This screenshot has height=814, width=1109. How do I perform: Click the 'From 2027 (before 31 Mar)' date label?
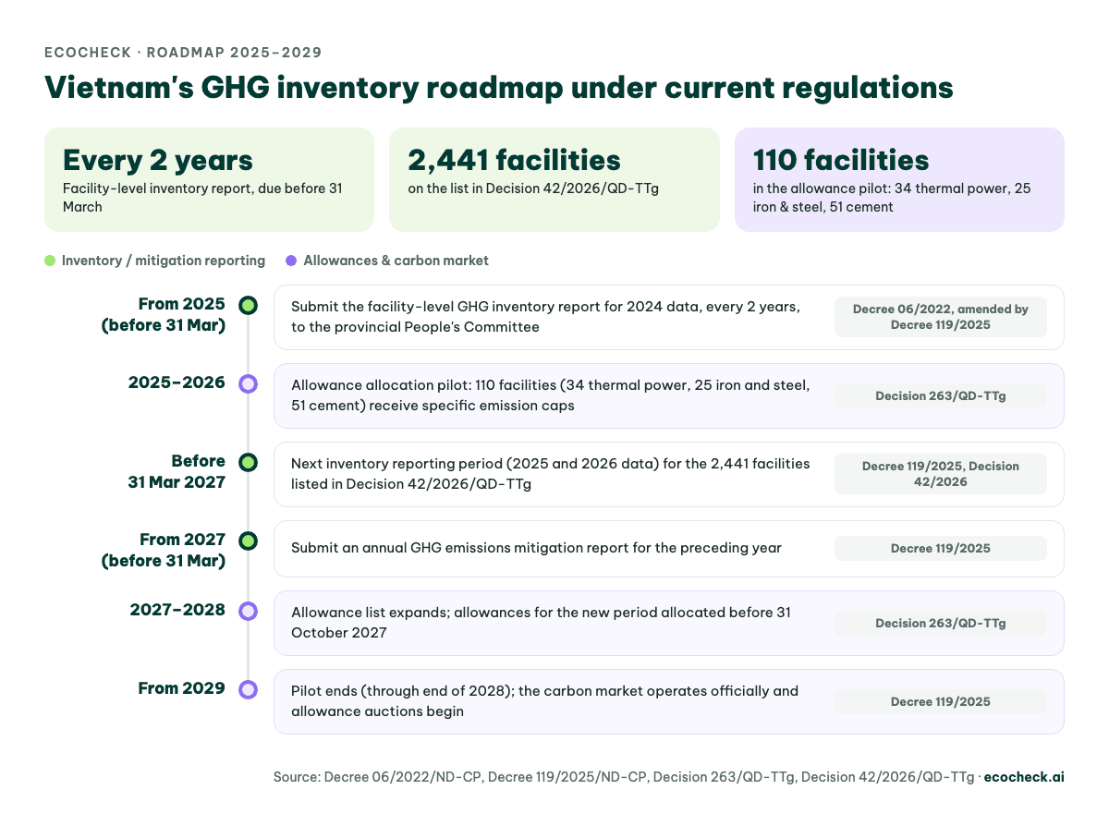tap(164, 550)
